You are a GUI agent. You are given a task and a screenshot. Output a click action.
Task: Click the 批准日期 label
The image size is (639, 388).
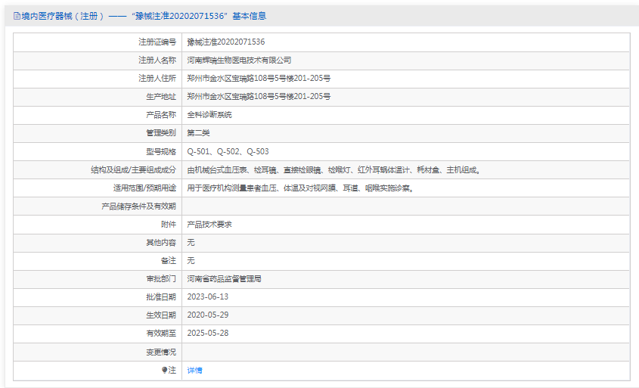pos(161,297)
